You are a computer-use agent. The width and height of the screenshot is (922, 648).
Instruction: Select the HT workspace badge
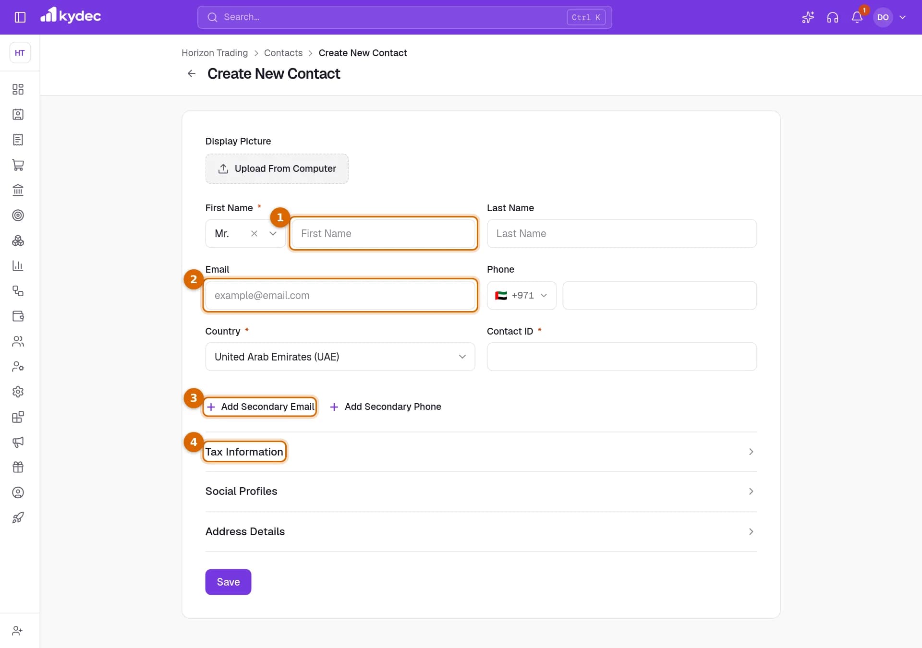tap(20, 53)
